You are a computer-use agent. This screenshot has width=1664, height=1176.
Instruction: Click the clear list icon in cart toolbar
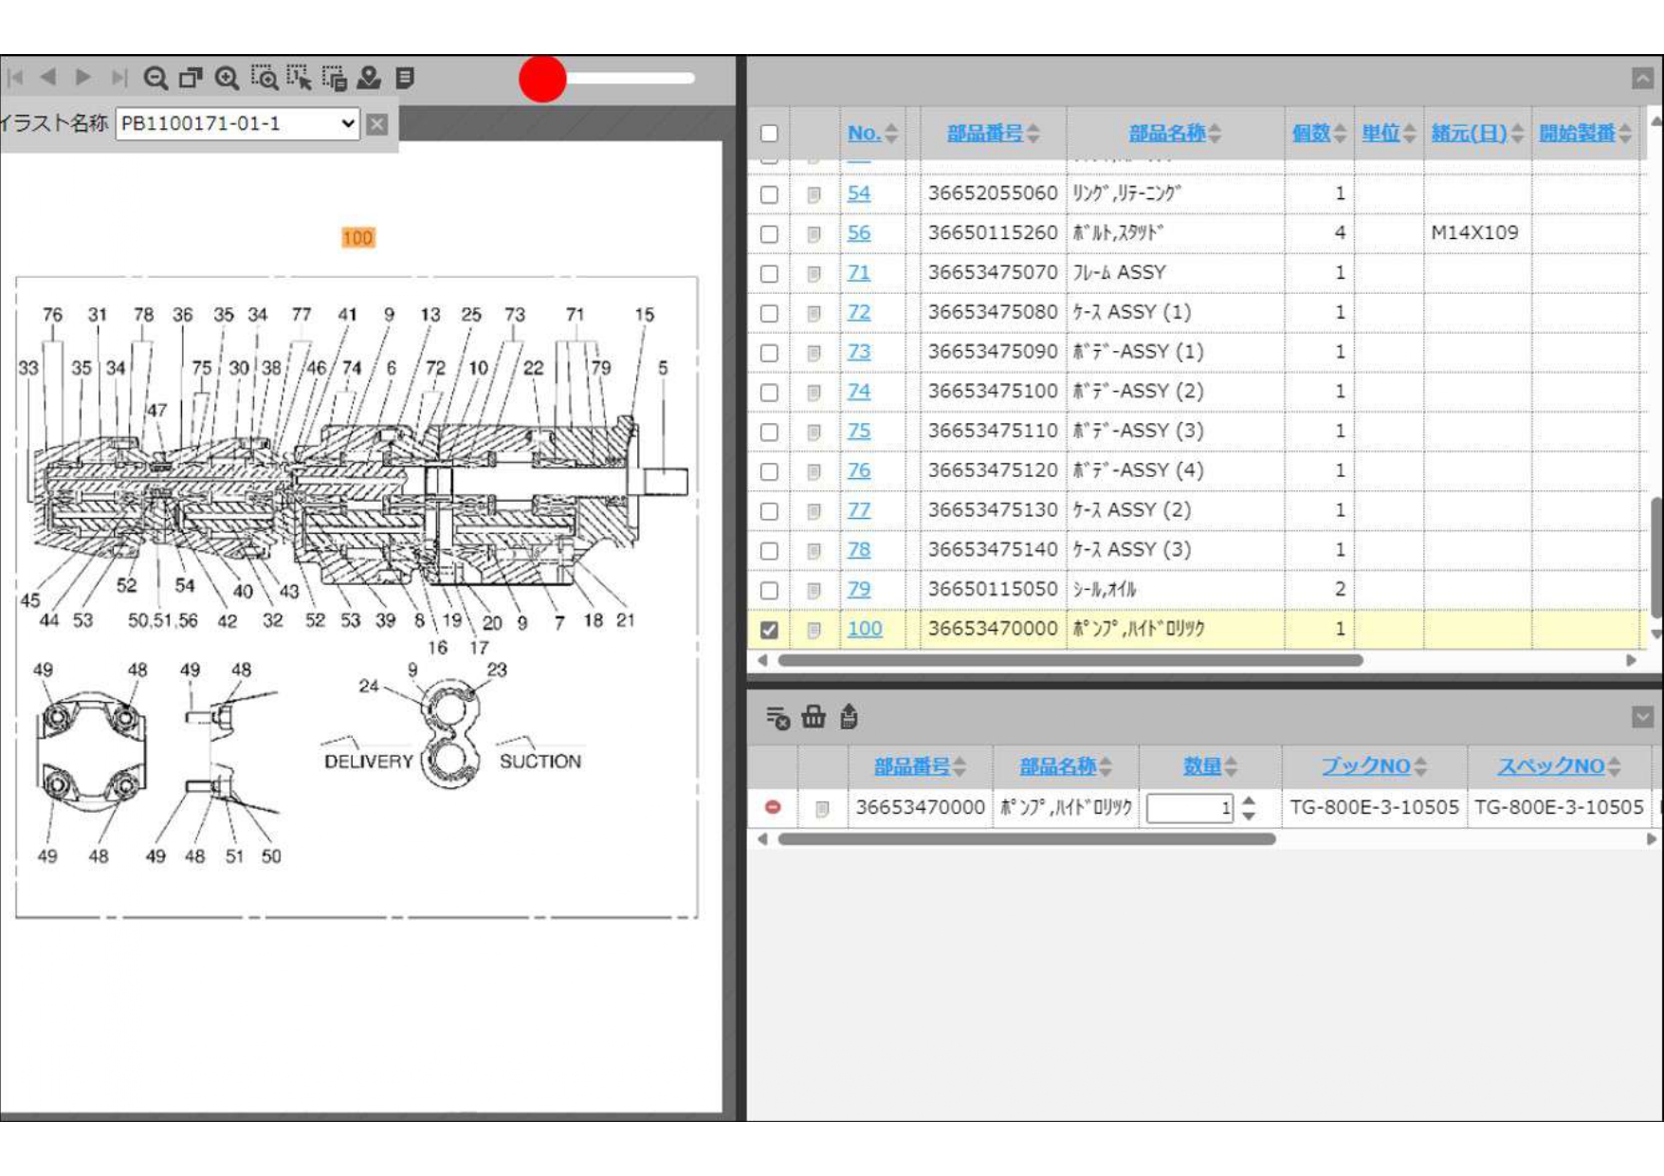click(x=777, y=718)
